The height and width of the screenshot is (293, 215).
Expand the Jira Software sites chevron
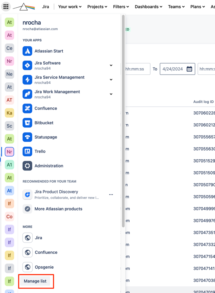[x=111, y=65]
